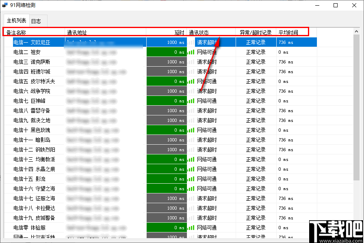Select the 电信三 诺克萨斯 host name
Screen dimensions: 364x243
coord(32,62)
